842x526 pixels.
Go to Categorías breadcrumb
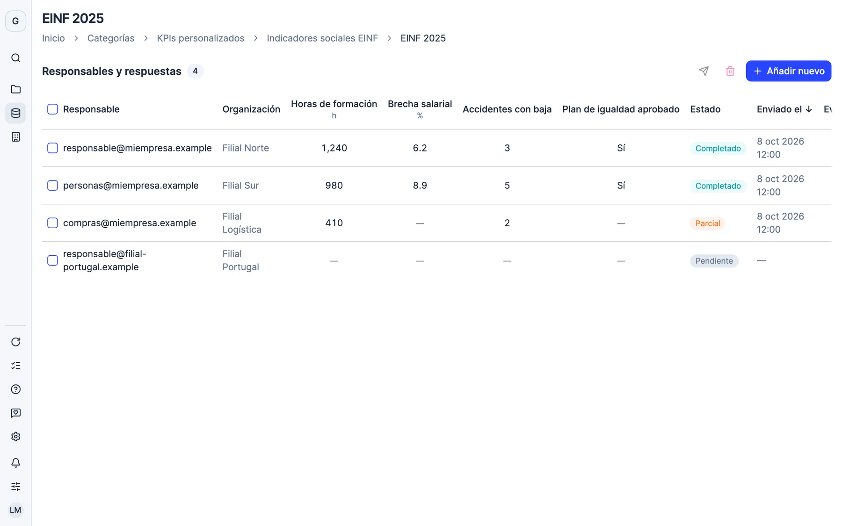[111, 38]
